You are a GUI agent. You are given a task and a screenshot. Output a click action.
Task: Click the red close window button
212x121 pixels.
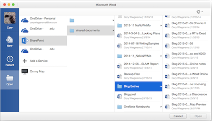tap(5, 5)
